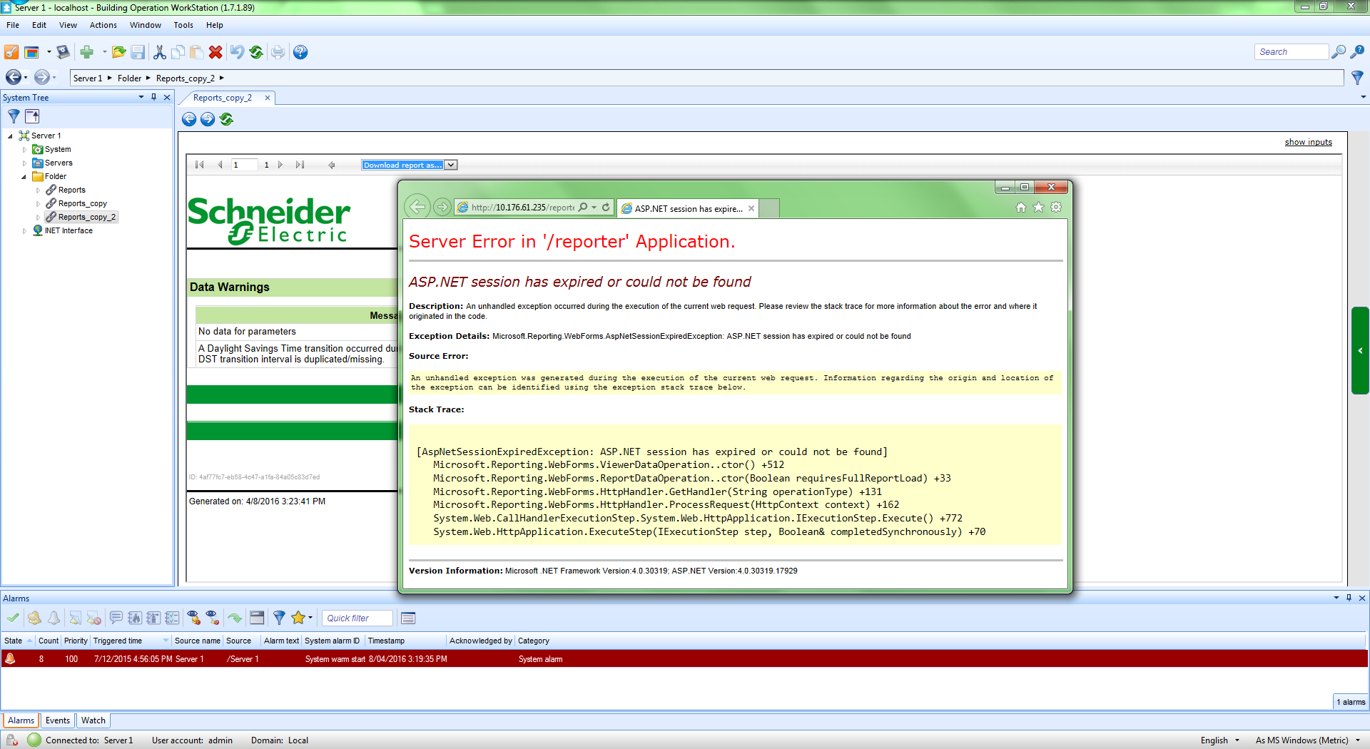Click the show inputs link
This screenshot has width=1370, height=749.
[1308, 142]
